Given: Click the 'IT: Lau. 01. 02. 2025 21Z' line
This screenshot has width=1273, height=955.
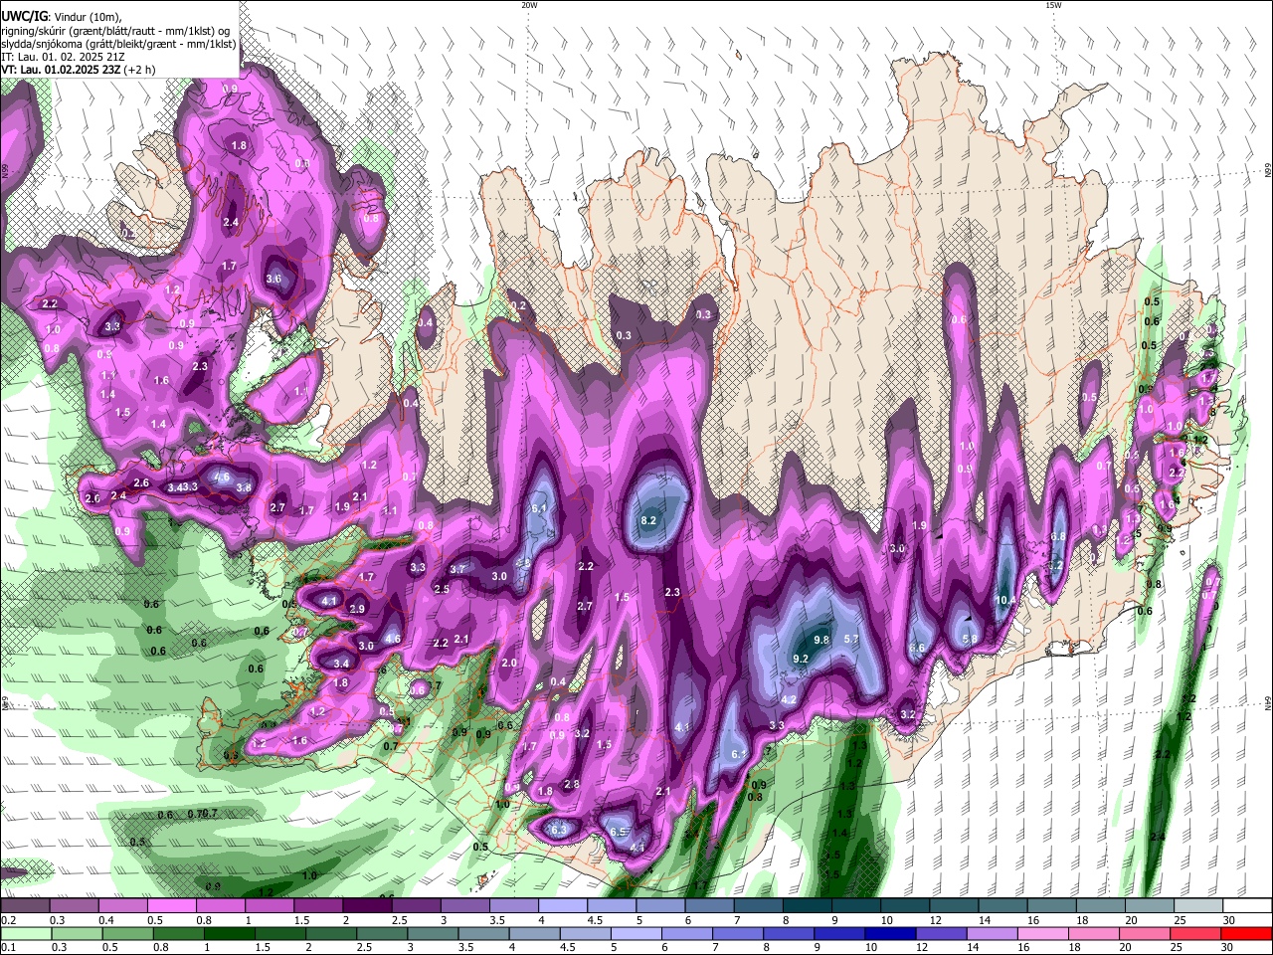Looking at the screenshot, I should coord(64,57).
